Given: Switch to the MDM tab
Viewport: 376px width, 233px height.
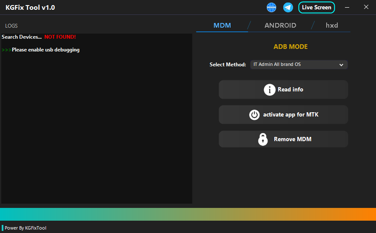Looking at the screenshot, I should (222, 26).
